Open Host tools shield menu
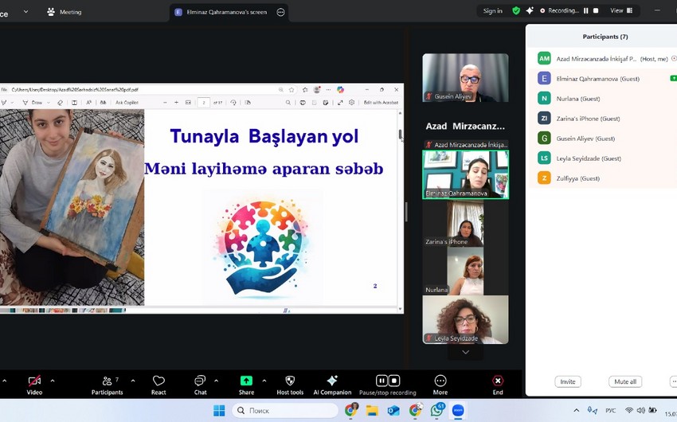The image size is (677, 422). [x=290, y=385]
